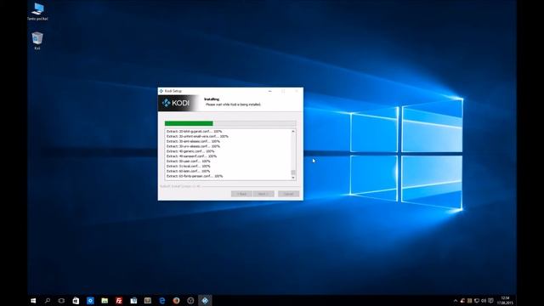Select the Kodi Setup taskbar icon

pos(205,300)
